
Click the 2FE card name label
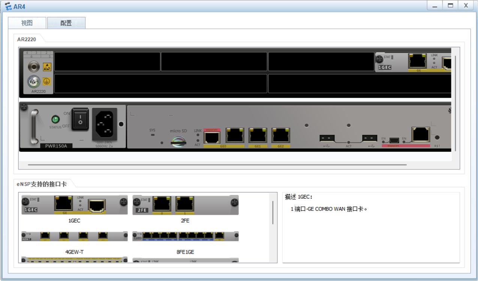pos(185,221)
